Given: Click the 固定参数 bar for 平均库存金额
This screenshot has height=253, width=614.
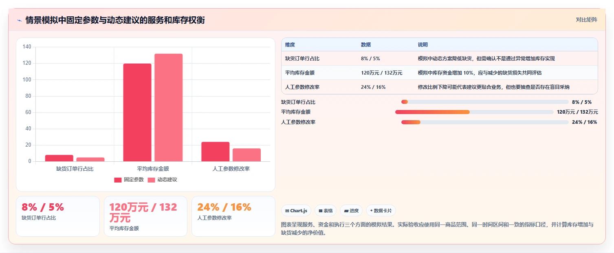Looking at the screenshot, I should pyautogui.click(x=137, y=112).
